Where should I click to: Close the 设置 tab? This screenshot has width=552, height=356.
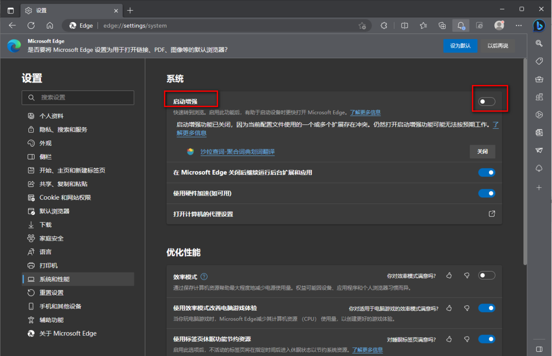pyautogui.click(x=116, y=10)
